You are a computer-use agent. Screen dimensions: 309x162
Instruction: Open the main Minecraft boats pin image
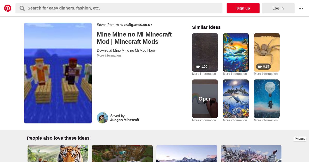click(58, 73)
